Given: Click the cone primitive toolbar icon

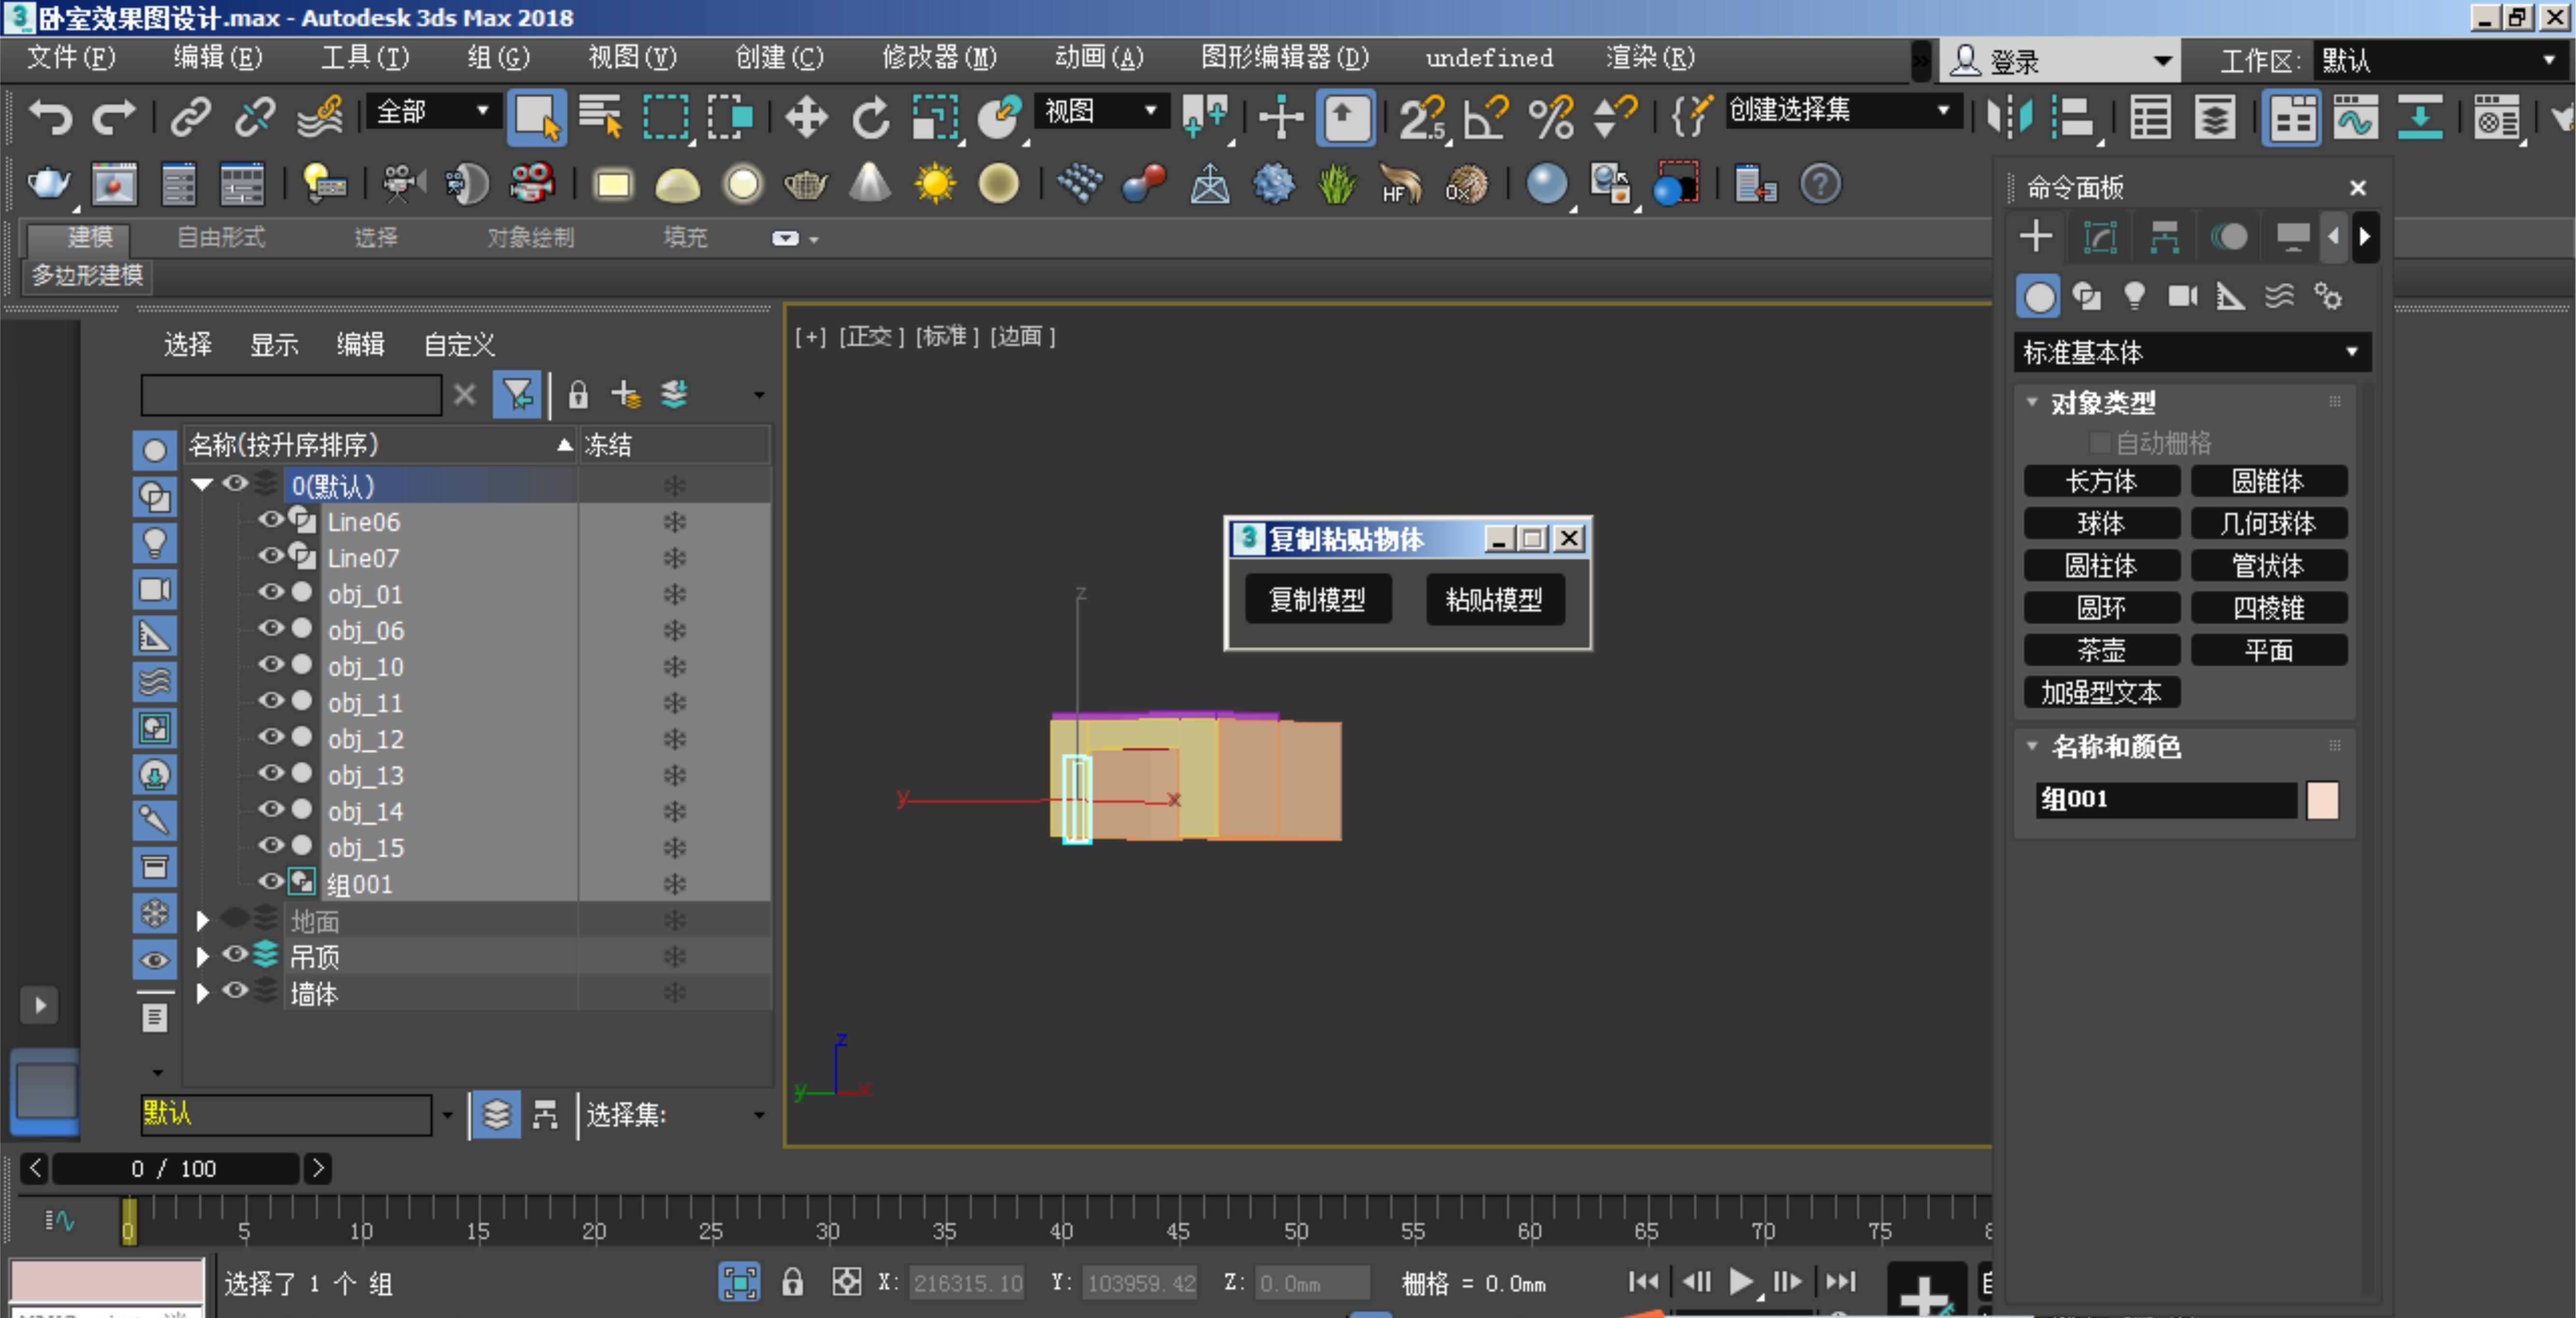Looking at the screenshot, I should click(870, 184).
